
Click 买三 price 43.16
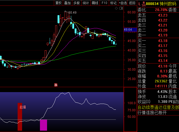click(x=163, y=51)
